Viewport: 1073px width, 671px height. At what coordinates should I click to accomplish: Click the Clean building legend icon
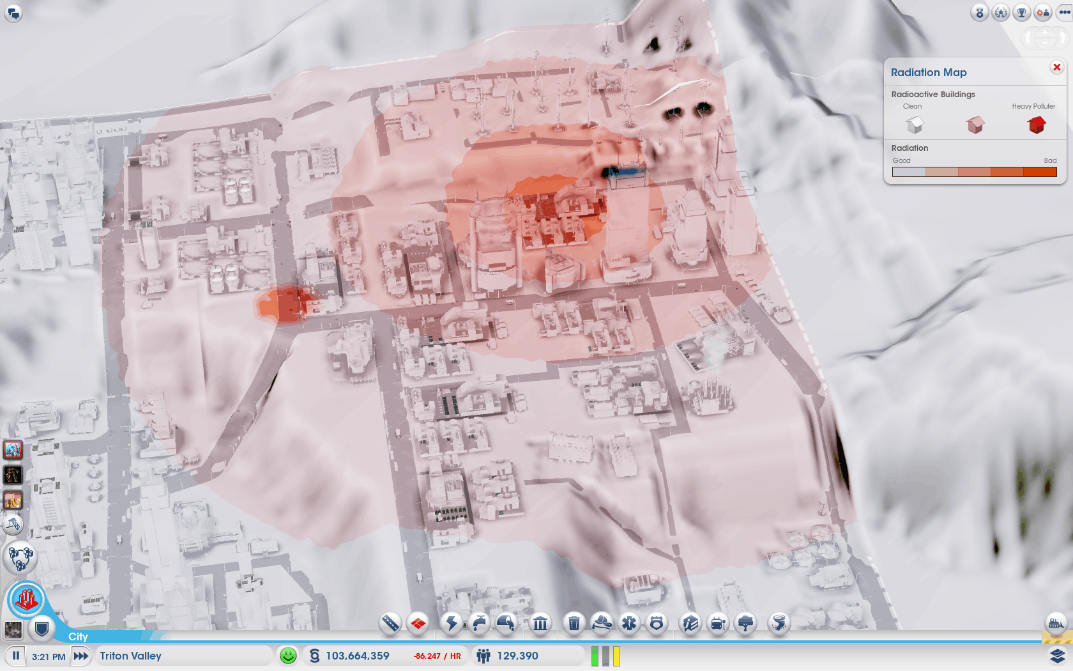pos(915,124)
